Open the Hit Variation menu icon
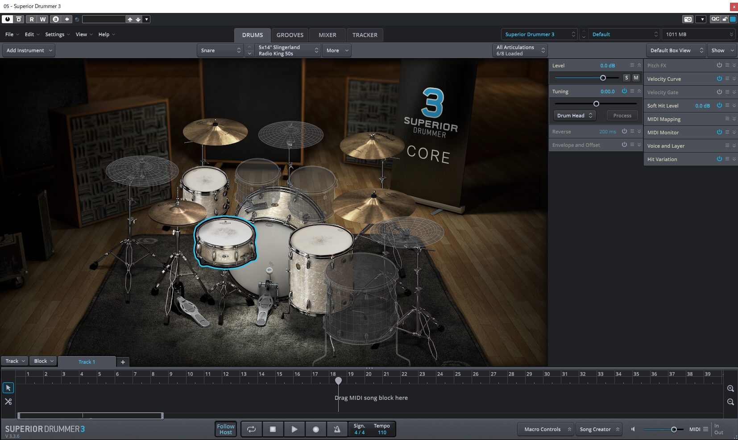The height and width of the screenshot is (440, 738). [x=727, y=159]
